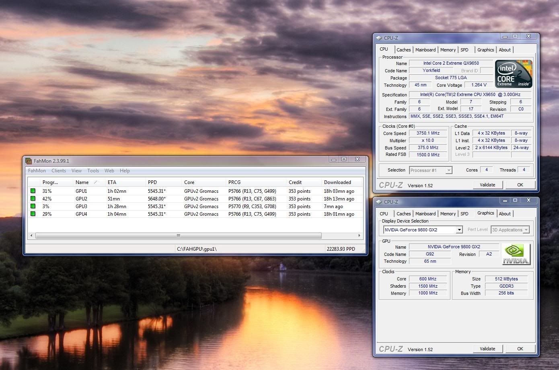Open the Clients menu in FahMon
This screenshot has width=559, height=370.
coord(59,171)
